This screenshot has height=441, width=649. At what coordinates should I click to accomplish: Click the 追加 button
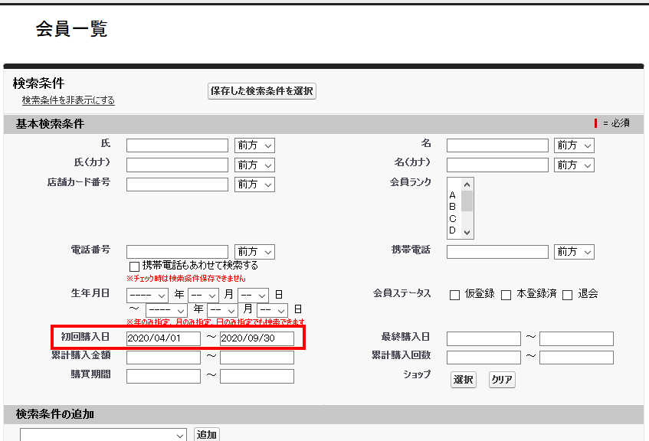click(x=206, y=435)
